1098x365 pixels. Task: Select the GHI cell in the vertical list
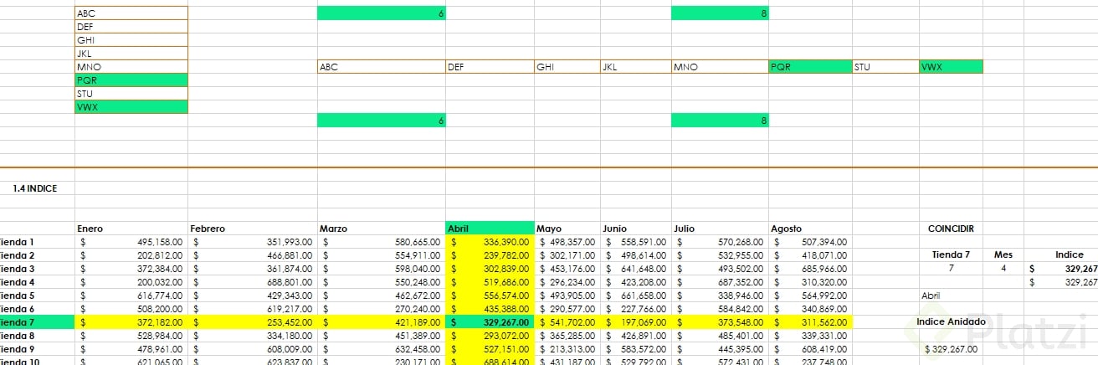(x=131, y=40)
